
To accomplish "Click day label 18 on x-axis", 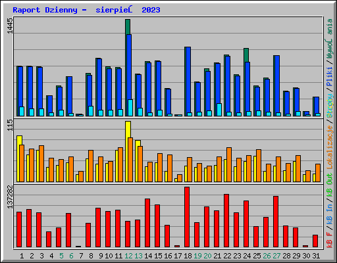I will click(188, 256).
